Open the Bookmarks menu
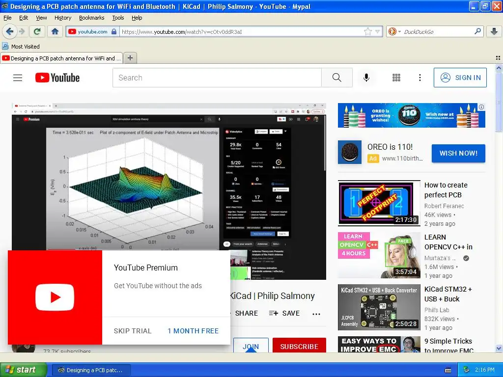The width and height of the screenshot is (503, 377). (91, 18)
